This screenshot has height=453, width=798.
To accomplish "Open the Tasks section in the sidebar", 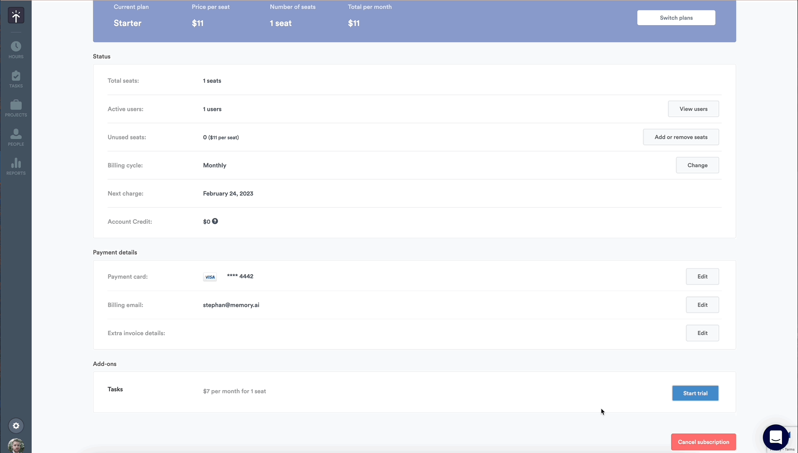I will [16, 78].
